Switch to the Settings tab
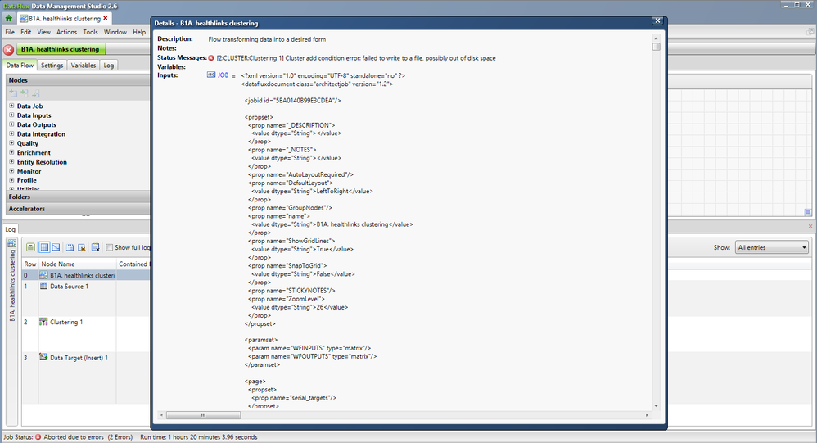Screen dimensions: 817x443 pyautogui.click(x=52, y=66)
